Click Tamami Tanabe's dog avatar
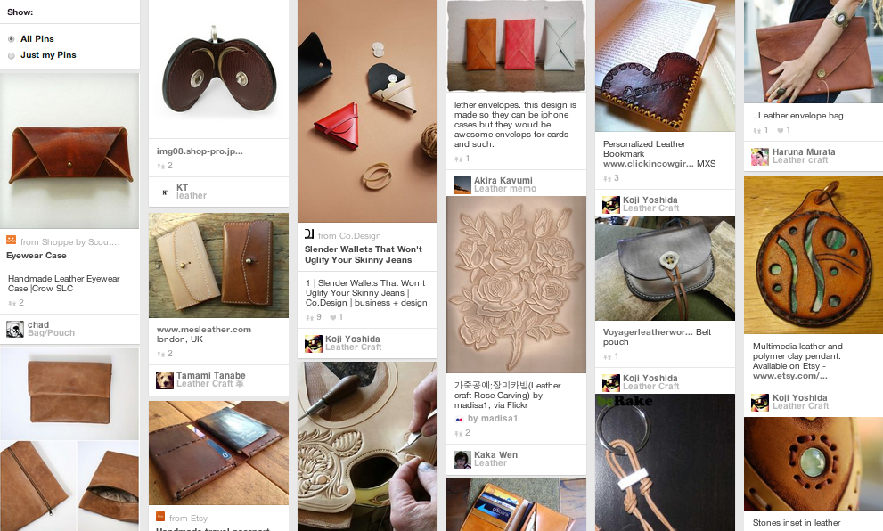The width and height of the screenshot is (883, 531). (x=165, y=380)
